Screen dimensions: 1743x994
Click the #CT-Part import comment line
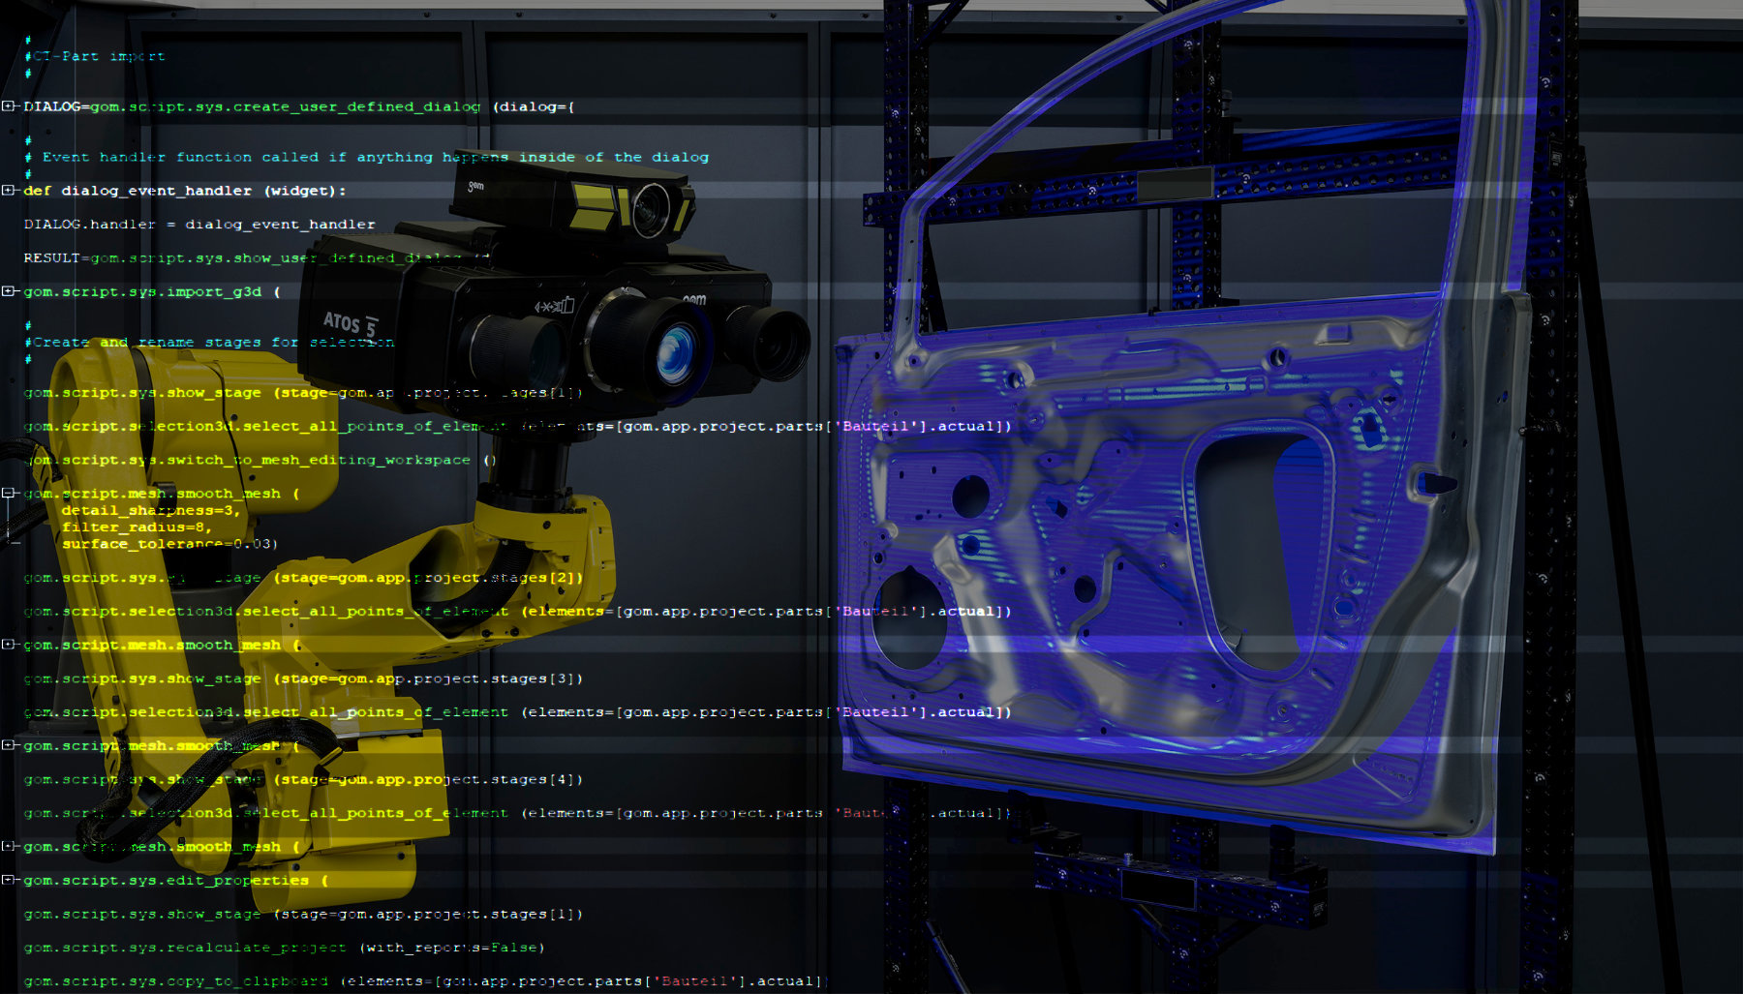[99, 56]
